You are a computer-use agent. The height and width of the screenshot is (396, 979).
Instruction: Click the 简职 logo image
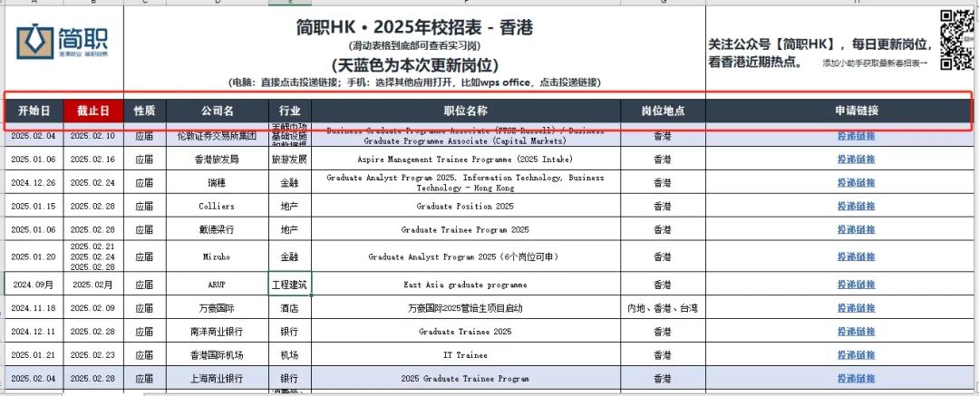pyautogui.click(x=63, y=42)
